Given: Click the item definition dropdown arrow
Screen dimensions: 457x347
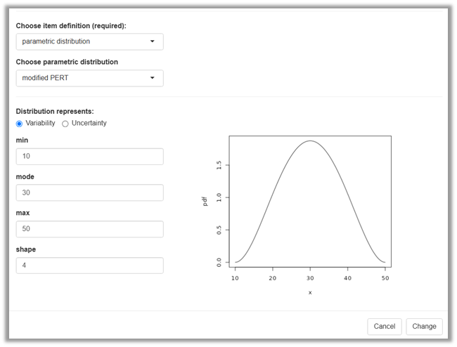Looking at the screenshot, I should pos(153,41).
